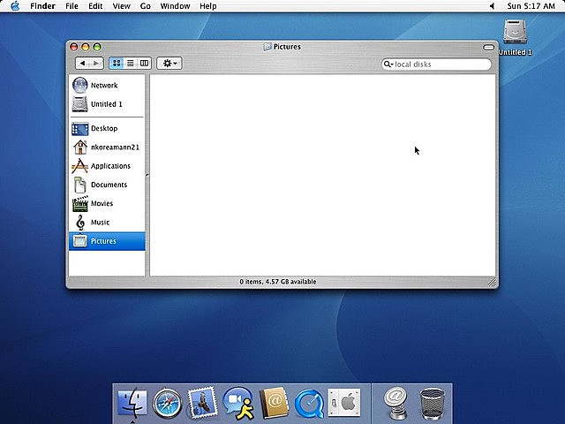The height and width of the screenshot is (424, 565).
Task: Open the Help menu
Action: [208, 6]
